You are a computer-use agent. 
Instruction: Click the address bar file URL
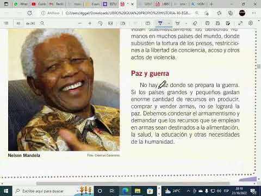[128, 13]
